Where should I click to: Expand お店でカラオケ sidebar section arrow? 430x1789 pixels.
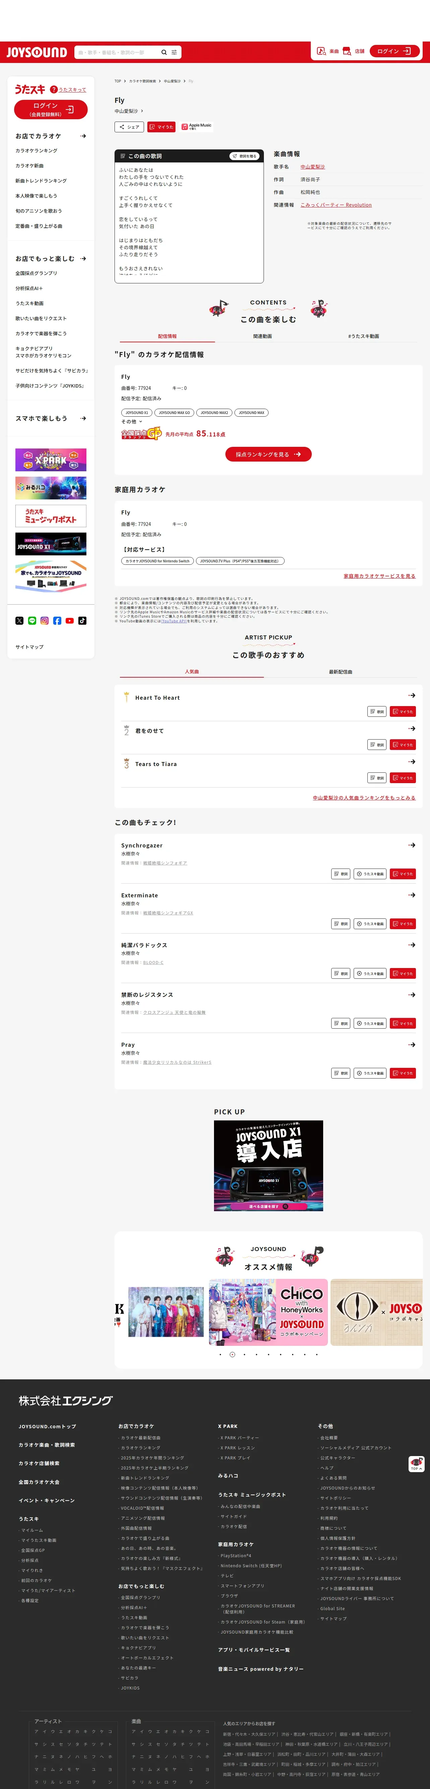[x=83, y=136]
